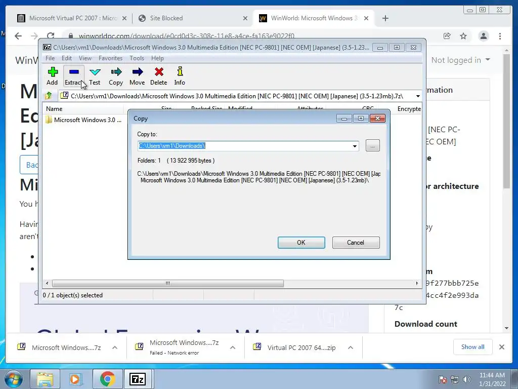This screenshot has height=389, width=518.
Task: Open the Windows Start menu
Action: (x=13, y=379)
